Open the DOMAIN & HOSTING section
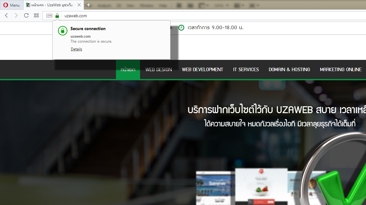The image size is (366, 205). [x=289, y=69]
